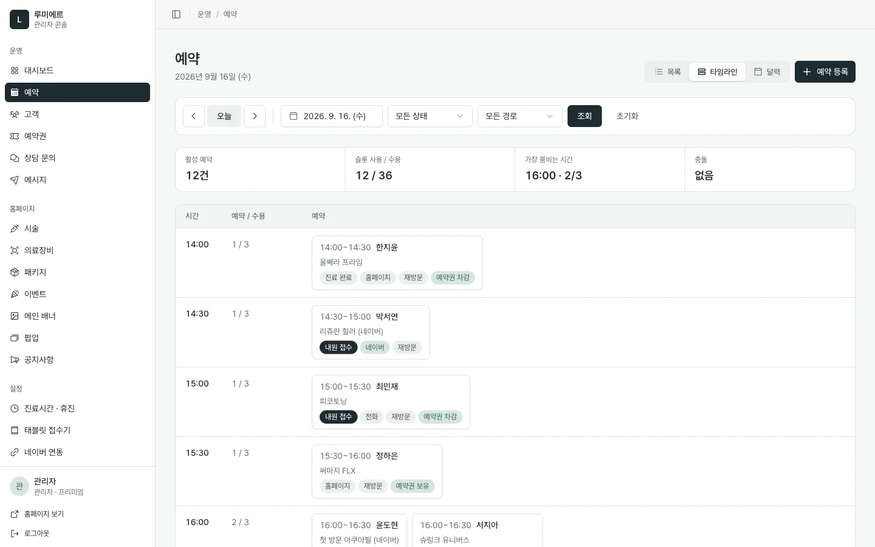Go to the previous day arrow
This screenshot has height=547, width=875.
point(194,116)
